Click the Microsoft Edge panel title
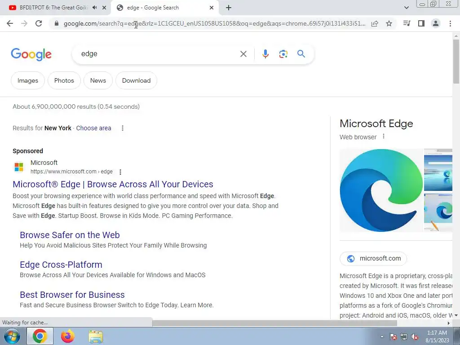This screenshot has width=460, height=345. point(376,124)
